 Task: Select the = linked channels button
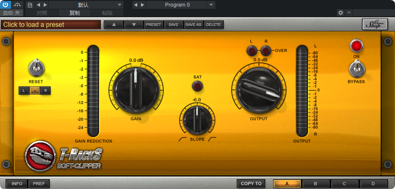(34, 91)
